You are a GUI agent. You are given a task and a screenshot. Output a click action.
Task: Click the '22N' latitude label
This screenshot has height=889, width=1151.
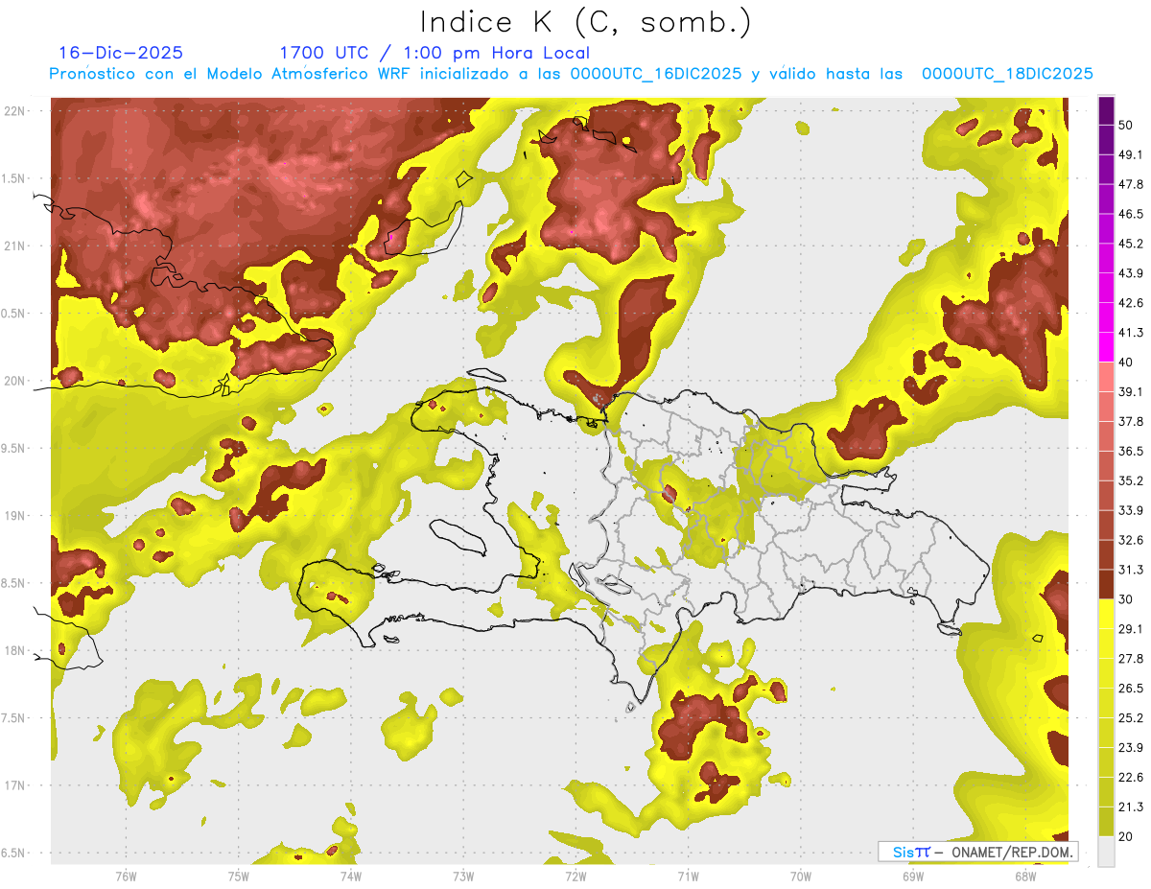click(x=15, y=110)
